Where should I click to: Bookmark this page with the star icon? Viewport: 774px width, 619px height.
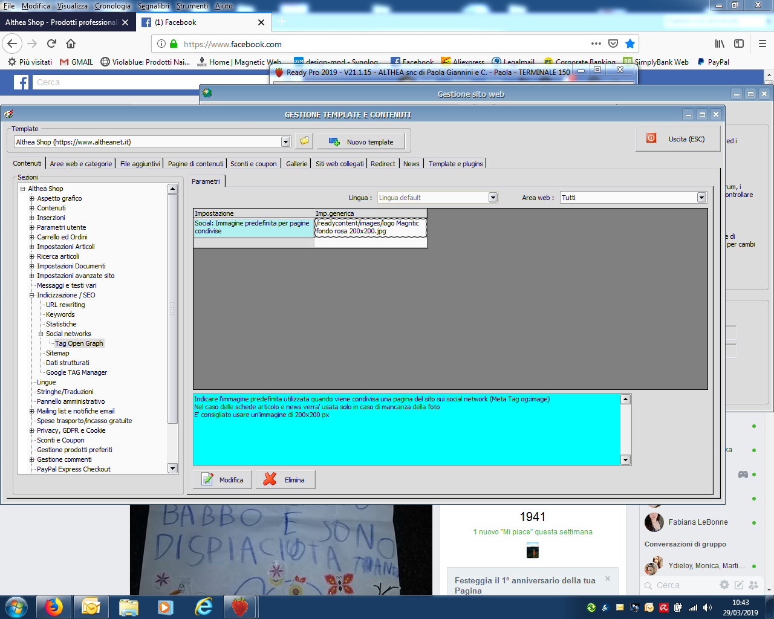(x=630, y=44)
